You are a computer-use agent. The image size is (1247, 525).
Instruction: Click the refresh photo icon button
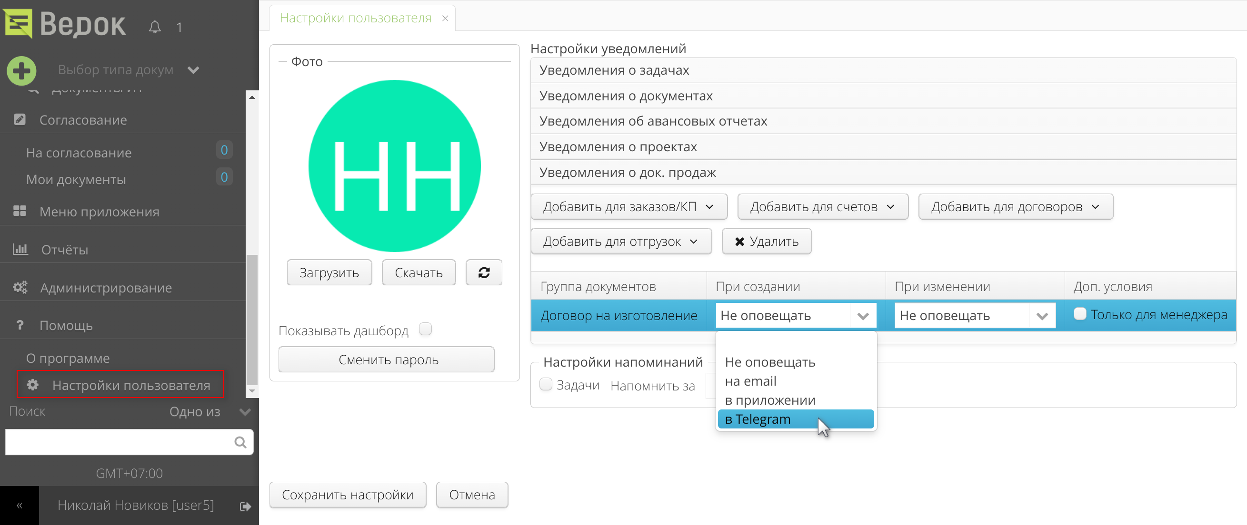[x=483, y=272]
